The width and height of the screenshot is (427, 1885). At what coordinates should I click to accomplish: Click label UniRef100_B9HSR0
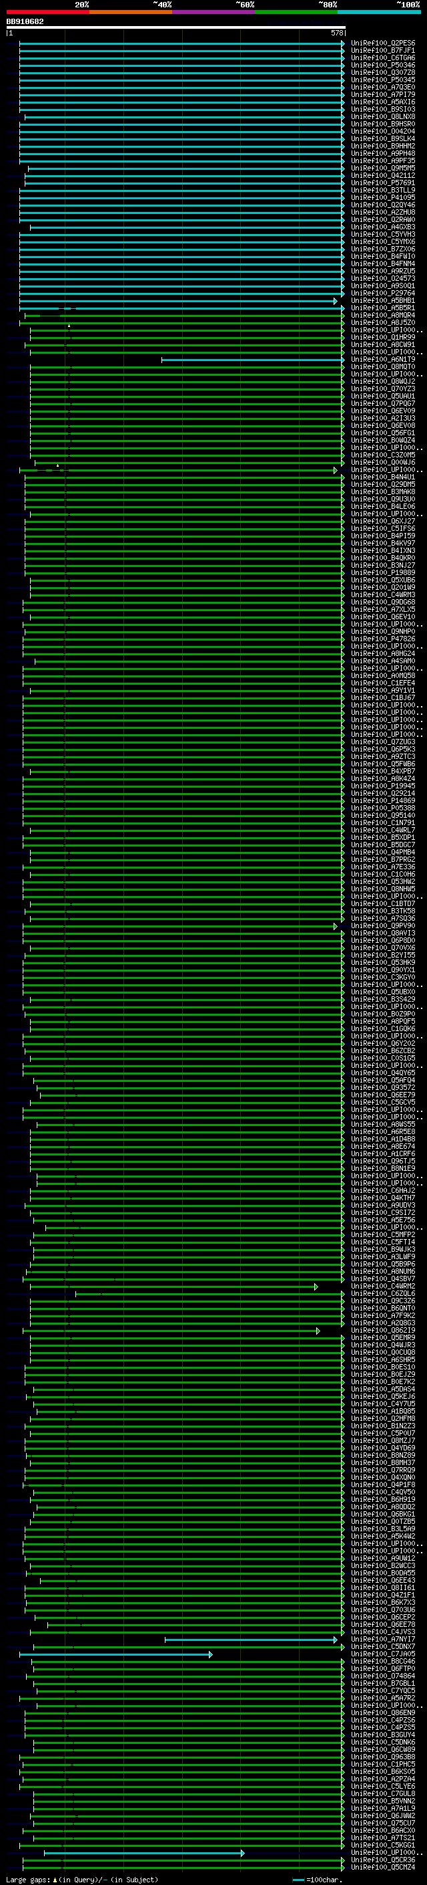pyautogui.click(x=383, y=124)
